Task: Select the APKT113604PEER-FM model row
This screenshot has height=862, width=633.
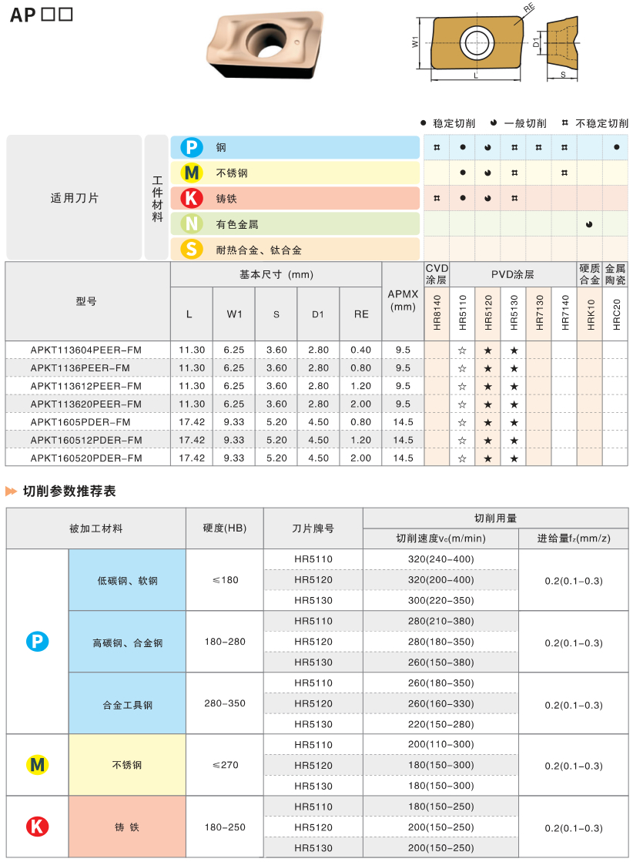Action: 316,350
